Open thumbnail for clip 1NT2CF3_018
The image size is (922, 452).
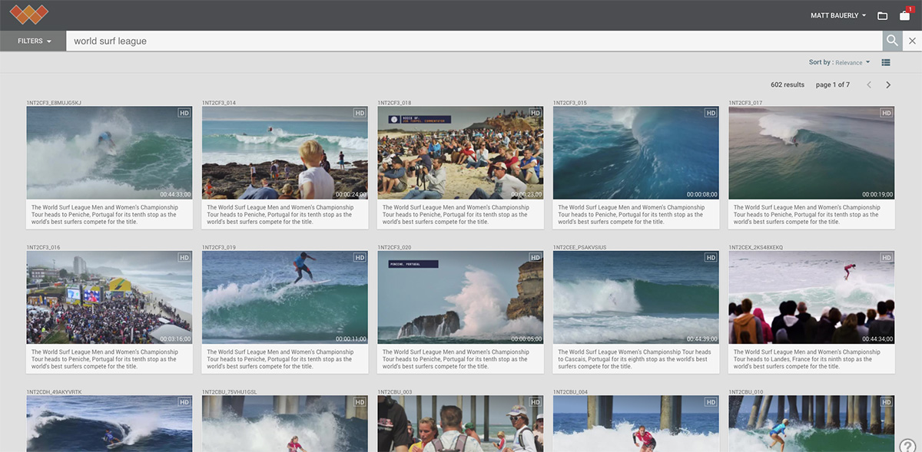(x=460, y=153)
